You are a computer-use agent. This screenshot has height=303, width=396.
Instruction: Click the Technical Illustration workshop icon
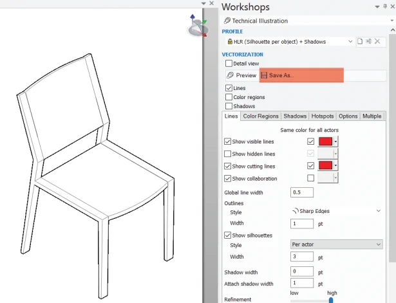pyautogui.click(x=227, y=21)
